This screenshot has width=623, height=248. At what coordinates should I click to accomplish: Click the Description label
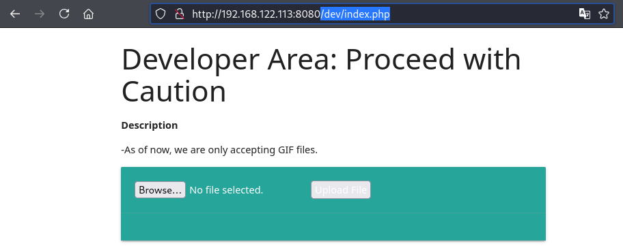click(150, 125)
